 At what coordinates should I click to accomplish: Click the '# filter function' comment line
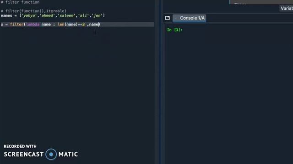click(x=20, y=2)
